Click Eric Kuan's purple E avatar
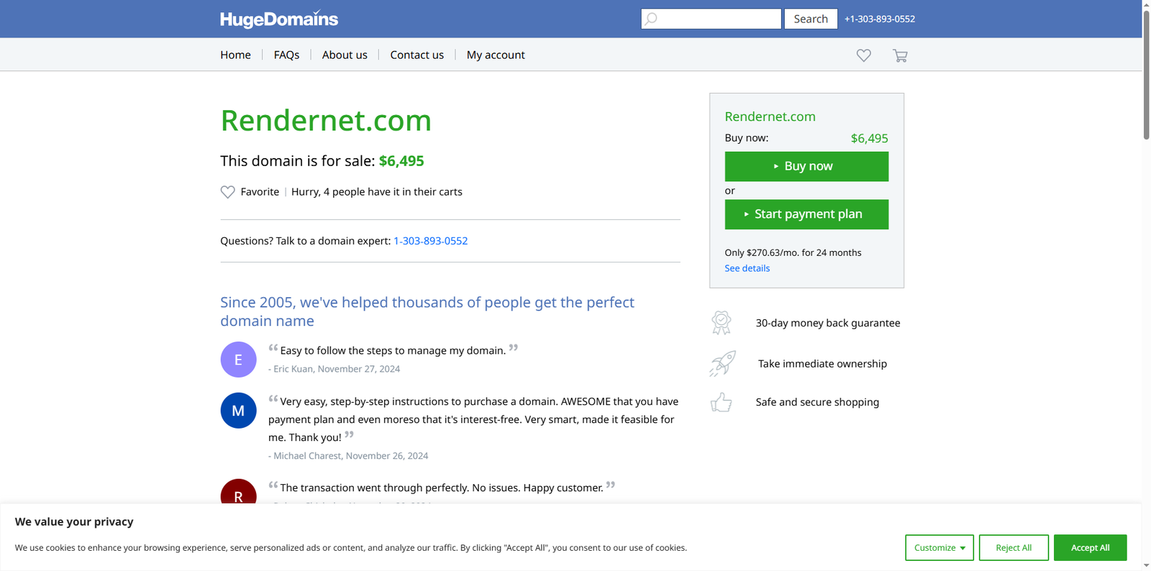The height and width of the screenshot is (571, 1151). pyautogui.click(x=238, y=360)
